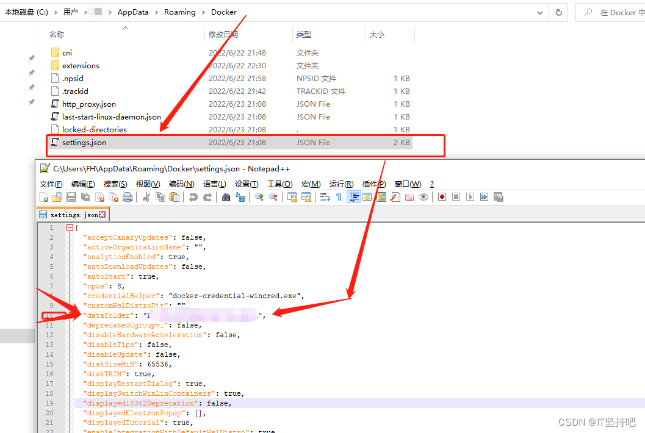Select the http_proxy.json file
The height and width of the screenshot is (433, 645).
pos(89,104)
